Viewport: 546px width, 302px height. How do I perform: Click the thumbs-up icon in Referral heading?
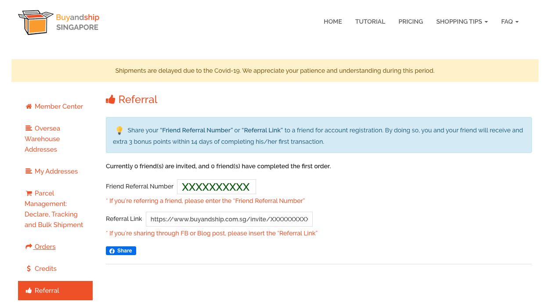pyautogui.click(x=110, y=99)
